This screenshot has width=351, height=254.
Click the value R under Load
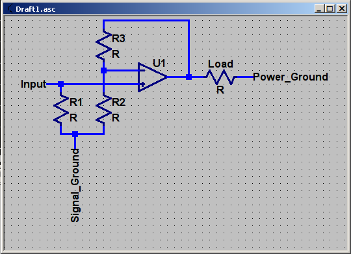[x=220, y=90]
